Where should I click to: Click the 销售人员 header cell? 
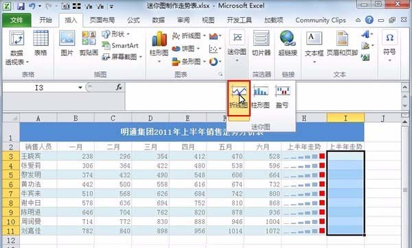click(38, 147)
